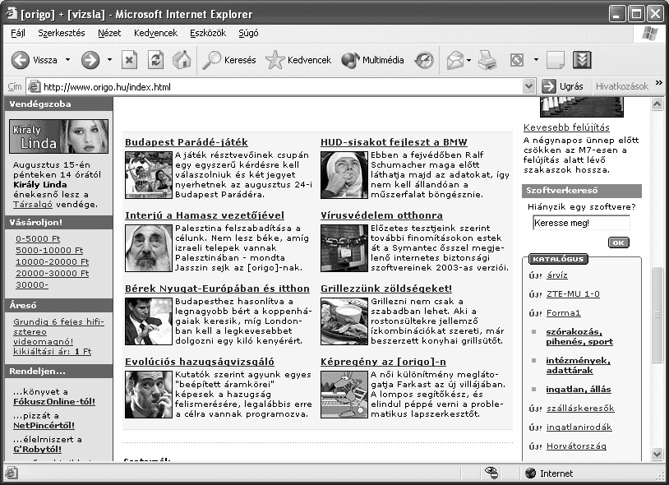Click the mail envelope toolbar icon
This screenshot has width=669, height=485.
[x=454, y=60]
